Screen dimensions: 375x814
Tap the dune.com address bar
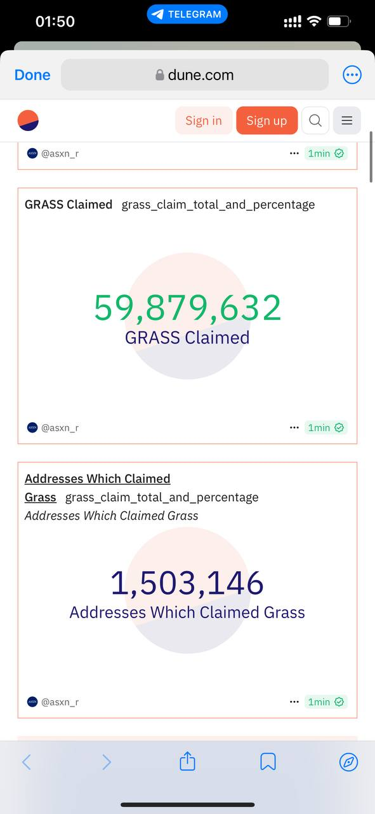195,75
